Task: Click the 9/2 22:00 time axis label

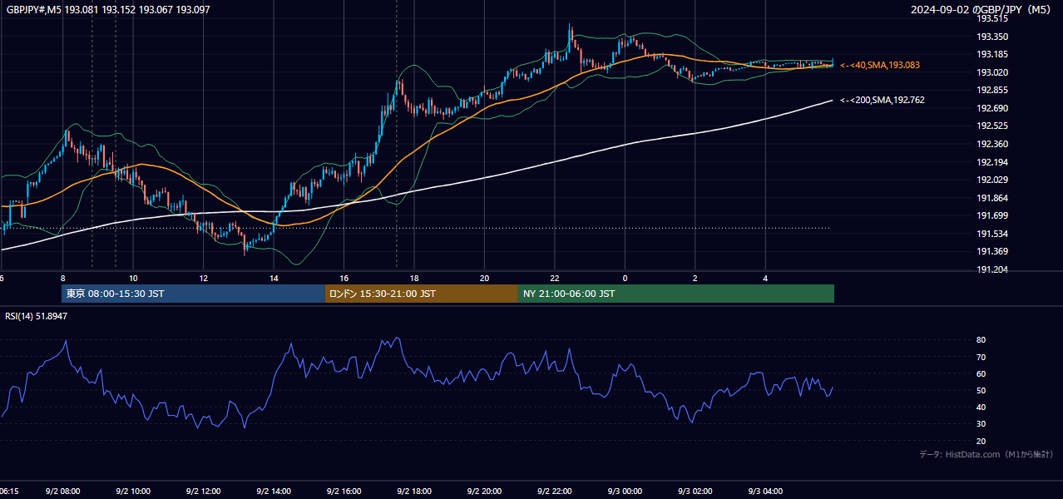Action: 555,492
